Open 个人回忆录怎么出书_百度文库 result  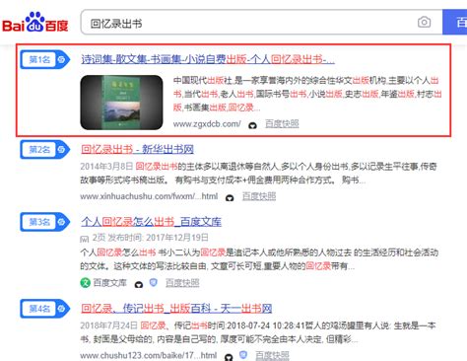[151, 222]
